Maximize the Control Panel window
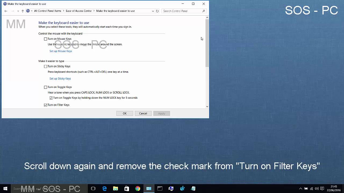Screen dimensions: 344x193 (x=193, y=4)
